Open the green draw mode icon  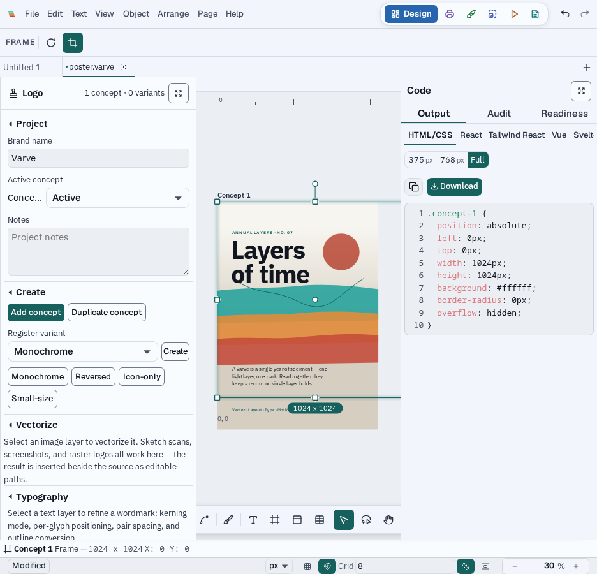471,14
